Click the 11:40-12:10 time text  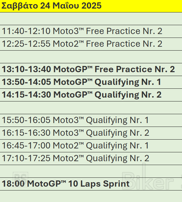click(26, 31)
